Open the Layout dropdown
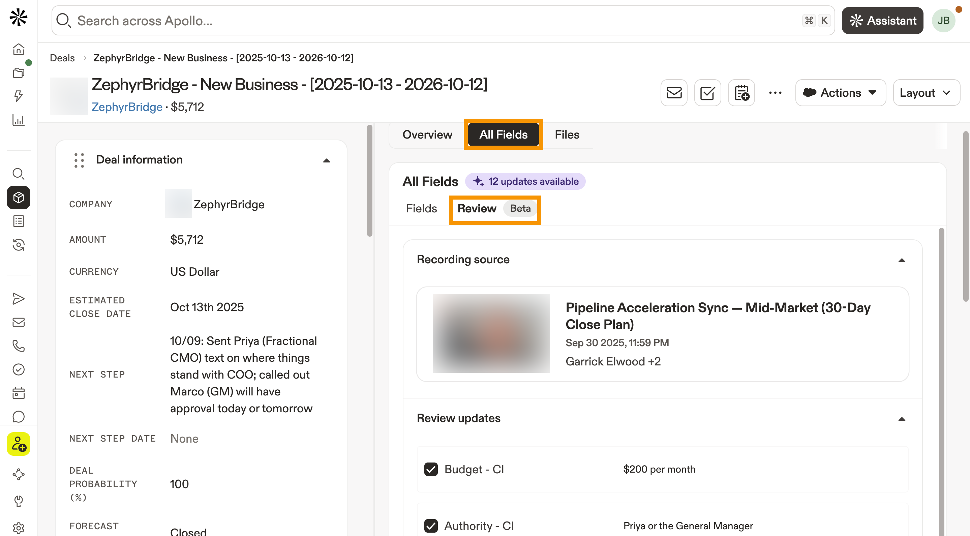Image resolution: width=970 pixels, height=536 pixels. click(926, 93)
